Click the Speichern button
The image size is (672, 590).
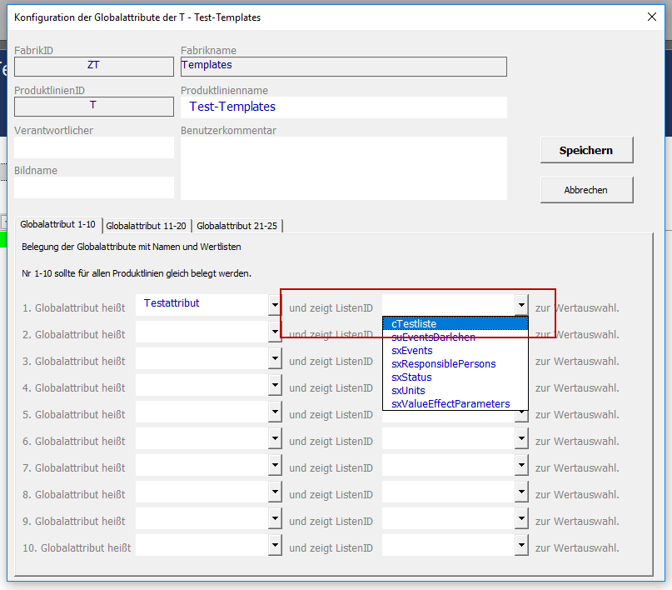[x=586, y=150]
